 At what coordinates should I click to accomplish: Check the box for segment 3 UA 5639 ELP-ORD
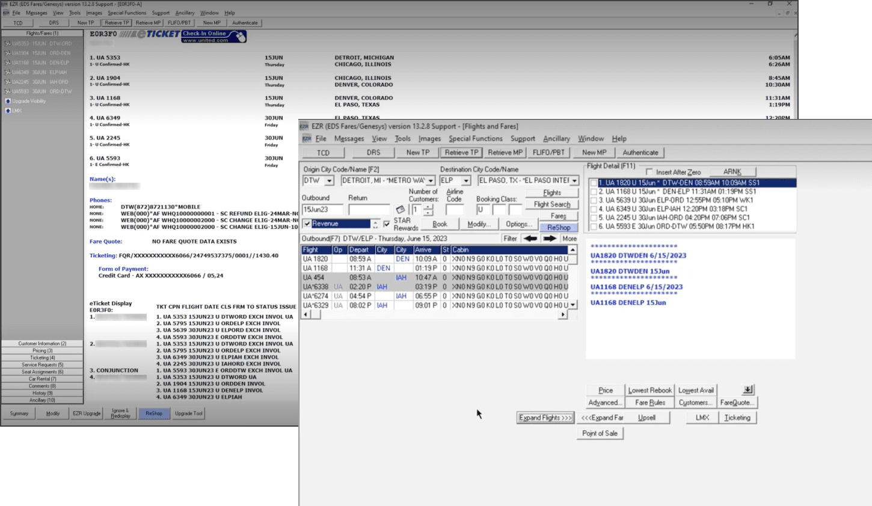(x=594, y=201)
